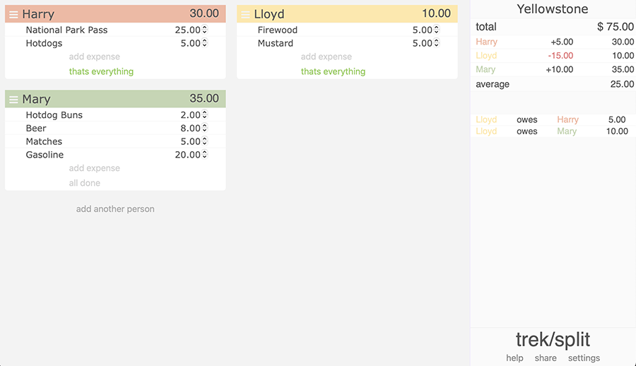Toggle Mary's "all done" status
636x366 pixels.
[84, 183]
